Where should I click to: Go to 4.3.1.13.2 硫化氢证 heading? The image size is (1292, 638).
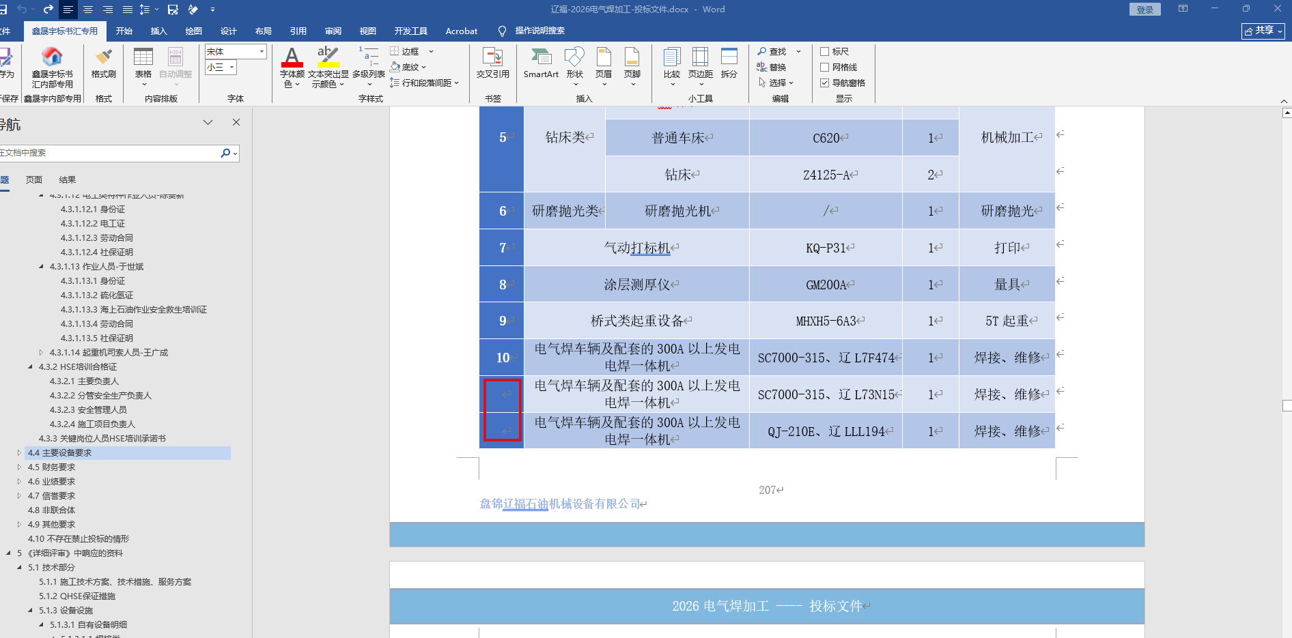pos(97,295)
